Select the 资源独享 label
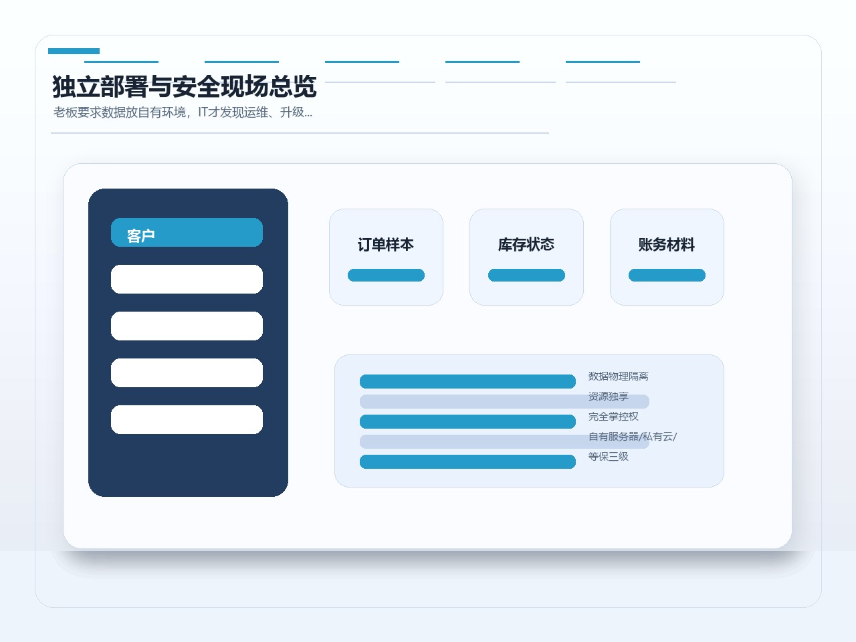856x642 pixels. tap(609, 397)
